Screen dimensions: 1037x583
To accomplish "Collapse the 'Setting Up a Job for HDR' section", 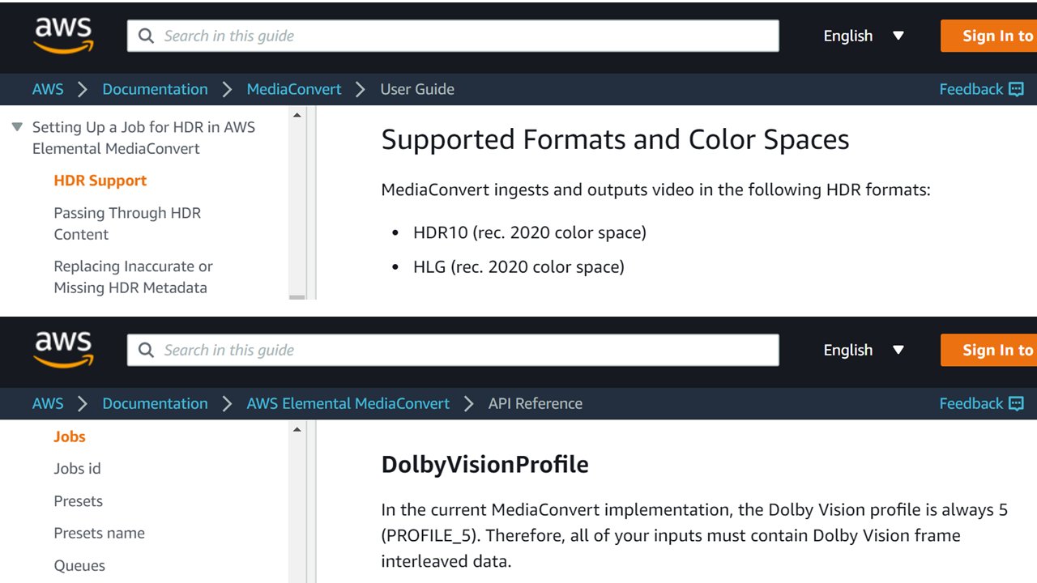I will [17, 127].
